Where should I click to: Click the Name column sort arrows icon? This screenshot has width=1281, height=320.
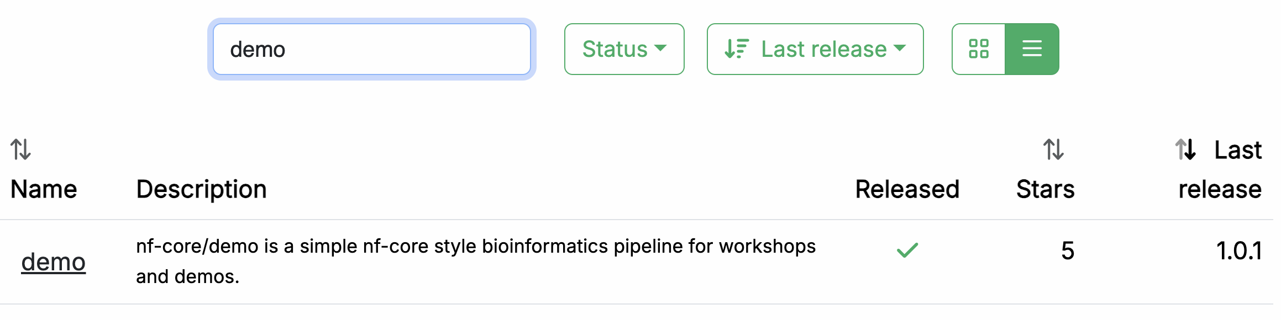point(20,150)
